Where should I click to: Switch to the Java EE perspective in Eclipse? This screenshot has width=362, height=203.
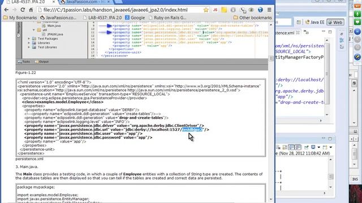tap(314, 23)
